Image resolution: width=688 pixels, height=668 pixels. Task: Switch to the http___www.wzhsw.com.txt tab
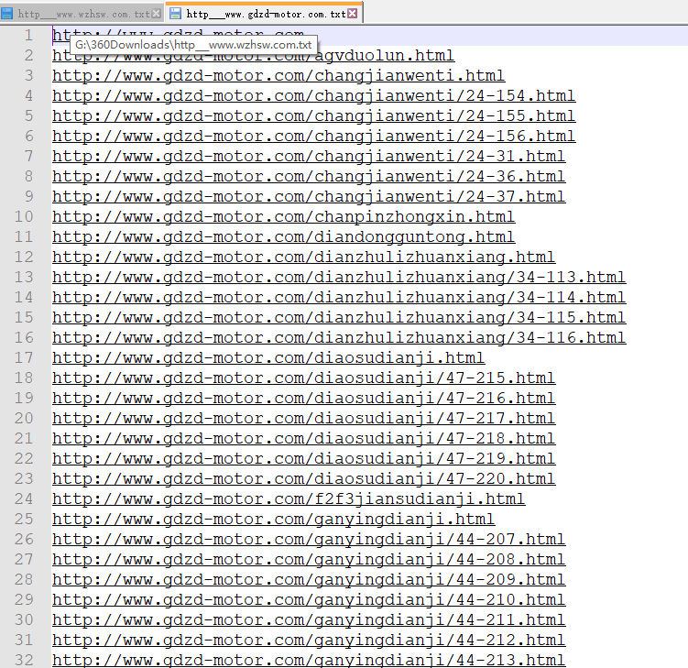click(84, 14)
